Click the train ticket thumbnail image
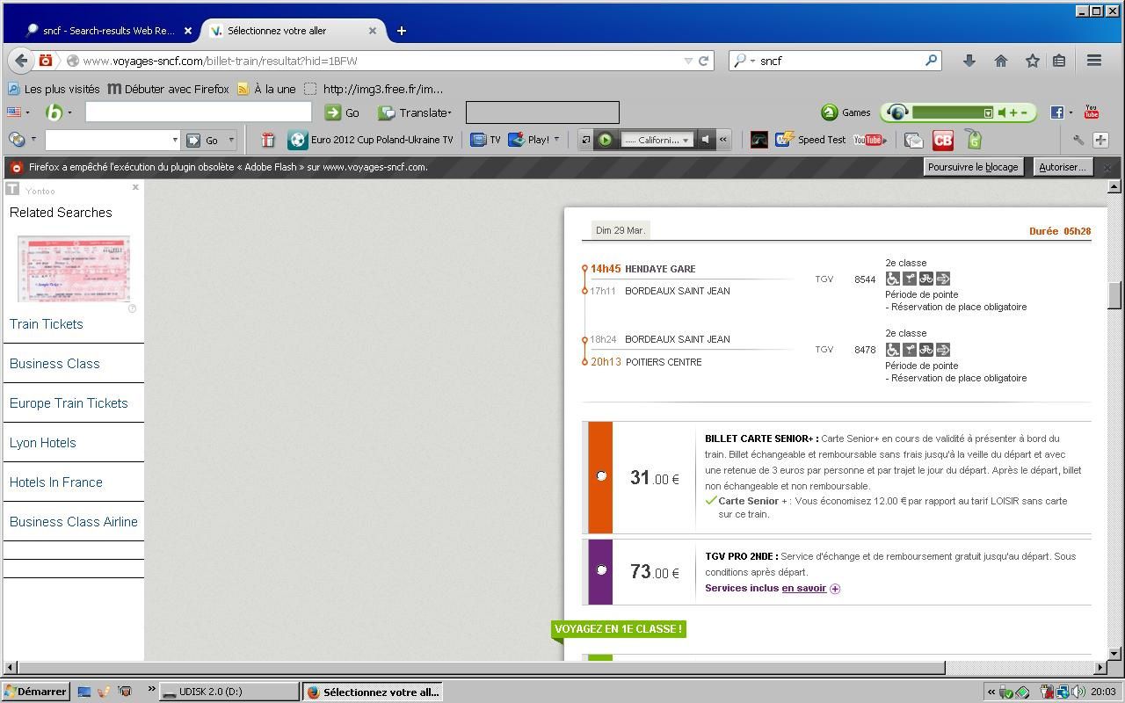1125x703 pixels. pos(74,269)
